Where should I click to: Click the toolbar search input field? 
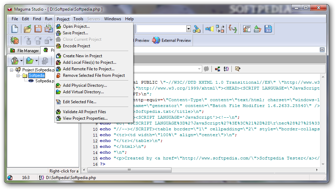[x=162, y=29]
